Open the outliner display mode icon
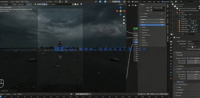The height and width of the screenshot is (98, 200). pyautogui.click(x=176, y=2)
